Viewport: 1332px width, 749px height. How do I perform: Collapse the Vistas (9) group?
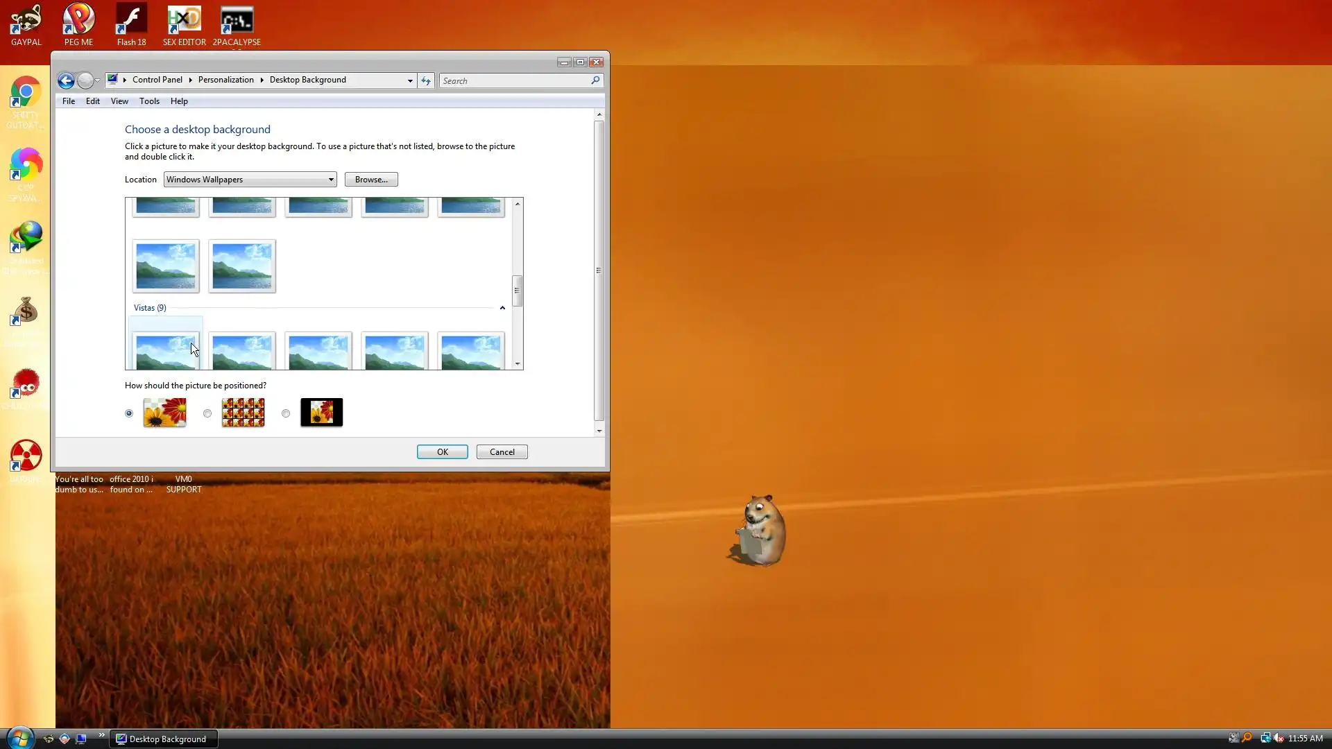[x=502, y=308]
